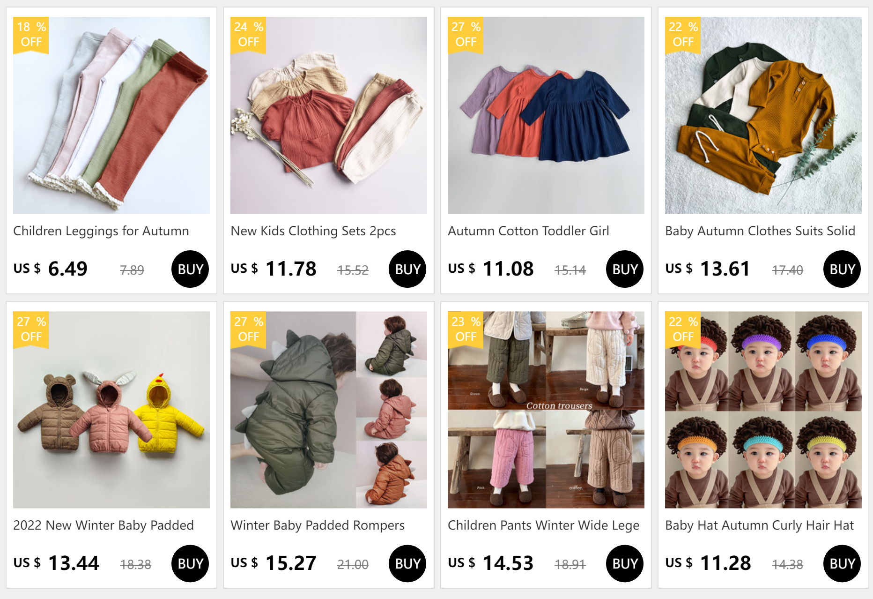Open 'Children Leggings for Autumn' title link
This screenshot has width=873, height=599.
coord(101,231)
